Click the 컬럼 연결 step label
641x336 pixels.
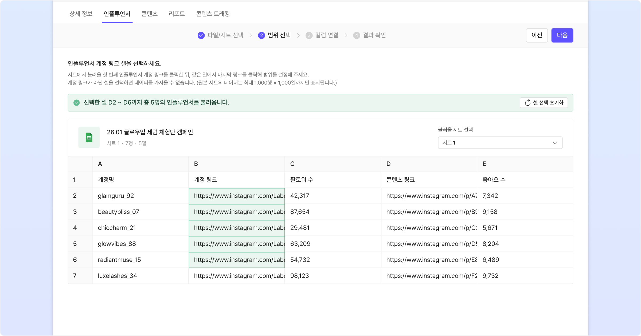[327, 35]
